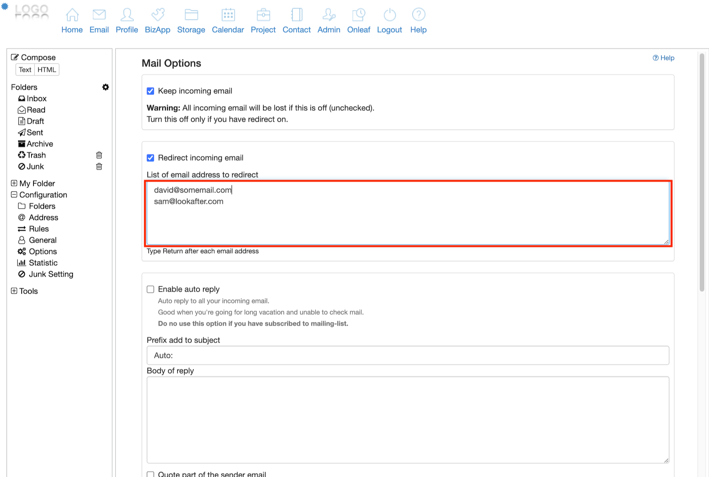Open the Onleaf icon
Screen dimensions: 709x477
point(358,15)
